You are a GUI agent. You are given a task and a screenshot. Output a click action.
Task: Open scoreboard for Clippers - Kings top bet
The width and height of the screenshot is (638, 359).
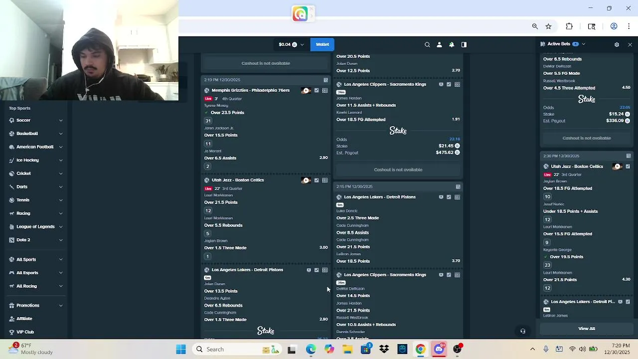pos(457,84)
